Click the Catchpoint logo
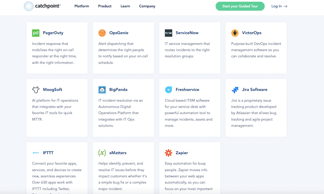The image size is (324, 194). point(42,6)
